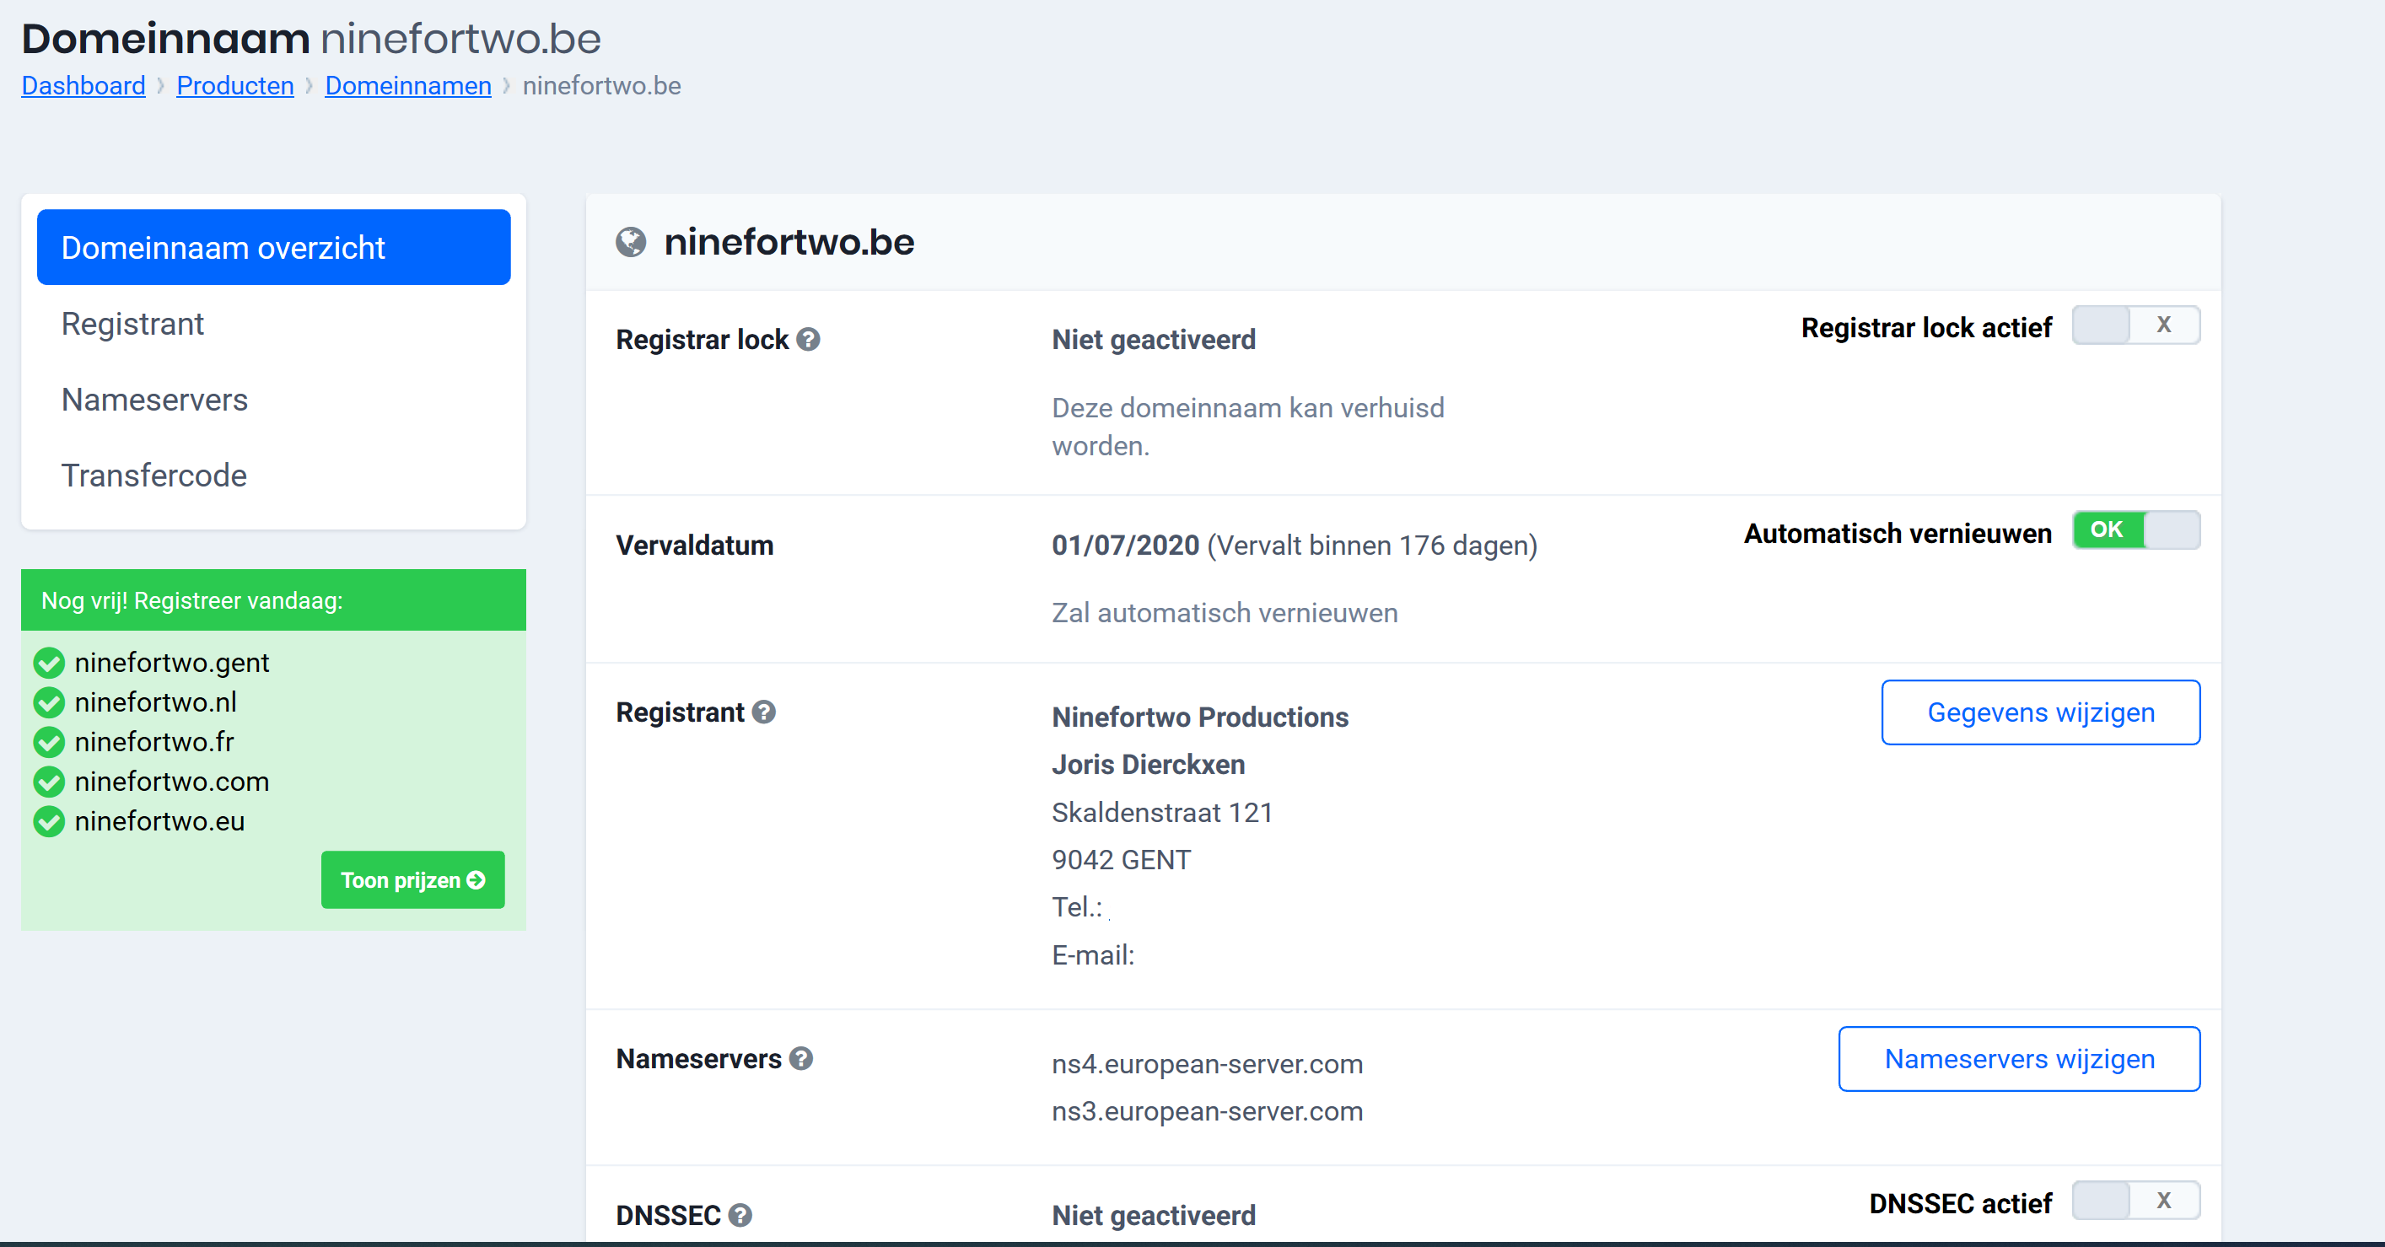Click the green checkmark beside ninefortwo.gent
The image size is (2385, 1247).
tap(49, 663)
